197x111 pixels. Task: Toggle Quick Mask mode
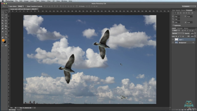pos(2,46)
